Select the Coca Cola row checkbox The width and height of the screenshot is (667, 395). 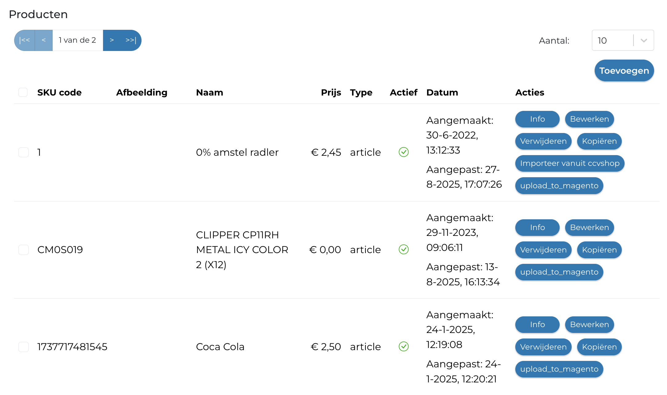coord(23,347)
